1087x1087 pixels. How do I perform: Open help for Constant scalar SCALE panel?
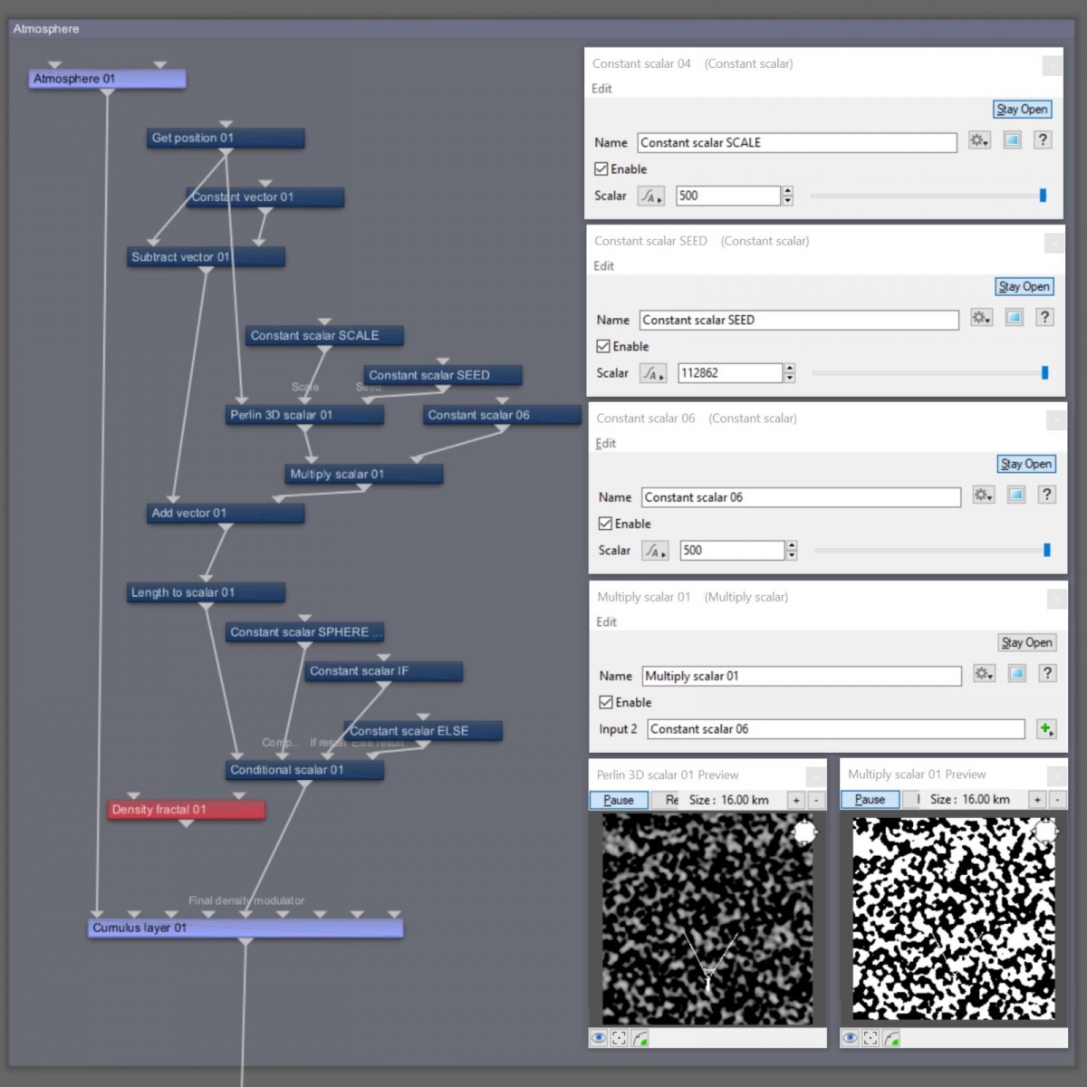[1043, 140]
